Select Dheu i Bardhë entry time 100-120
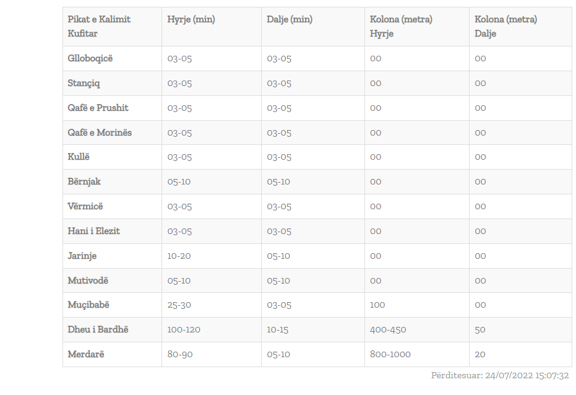 tap(184, 329)
